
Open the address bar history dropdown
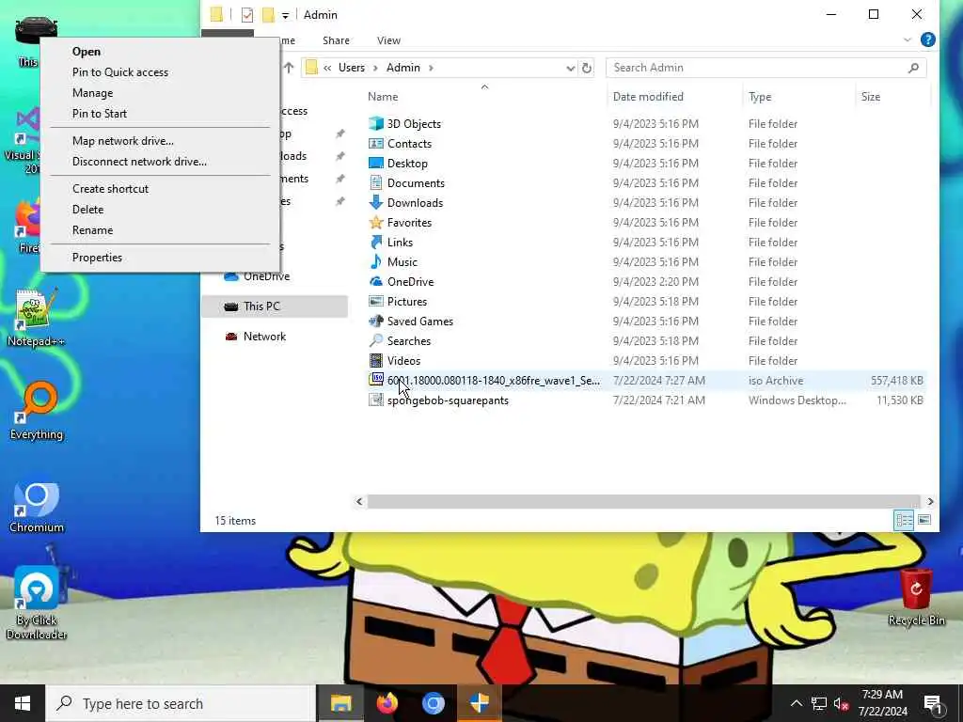tap(570, 68)
